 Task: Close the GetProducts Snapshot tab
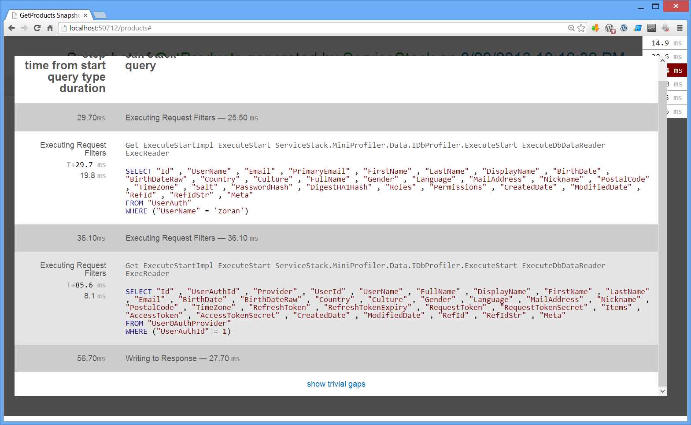(x=85, y=15)
